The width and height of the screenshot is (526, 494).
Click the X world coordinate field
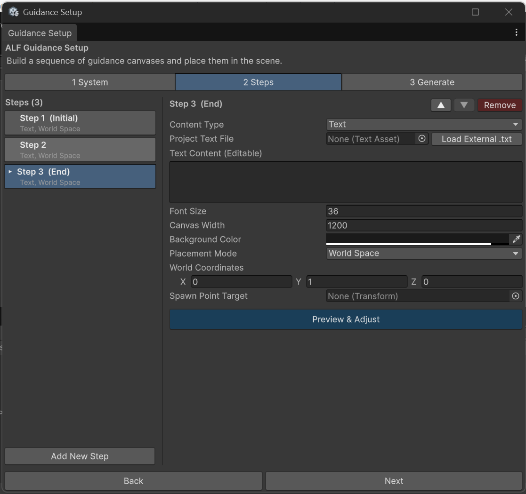pyautogui.click(x=242, y=281)
